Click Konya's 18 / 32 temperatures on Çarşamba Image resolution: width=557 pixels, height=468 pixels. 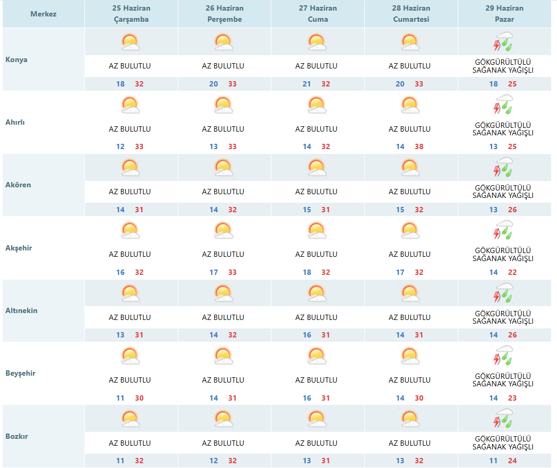coord(130,84)
